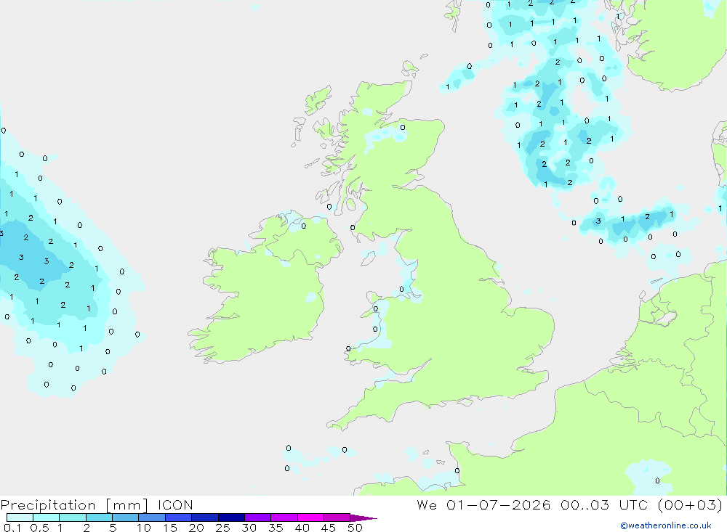727x532 pixels.
Task: Click the 20–25 mm legend swatch
Action: click(x=205, y=517)
